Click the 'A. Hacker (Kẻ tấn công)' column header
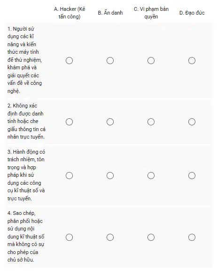 70,13
